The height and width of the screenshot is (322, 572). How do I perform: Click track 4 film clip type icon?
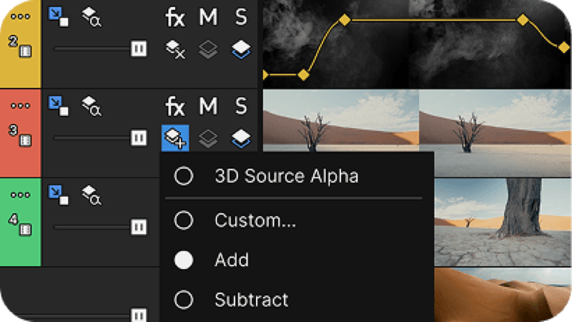click(25, 229)
